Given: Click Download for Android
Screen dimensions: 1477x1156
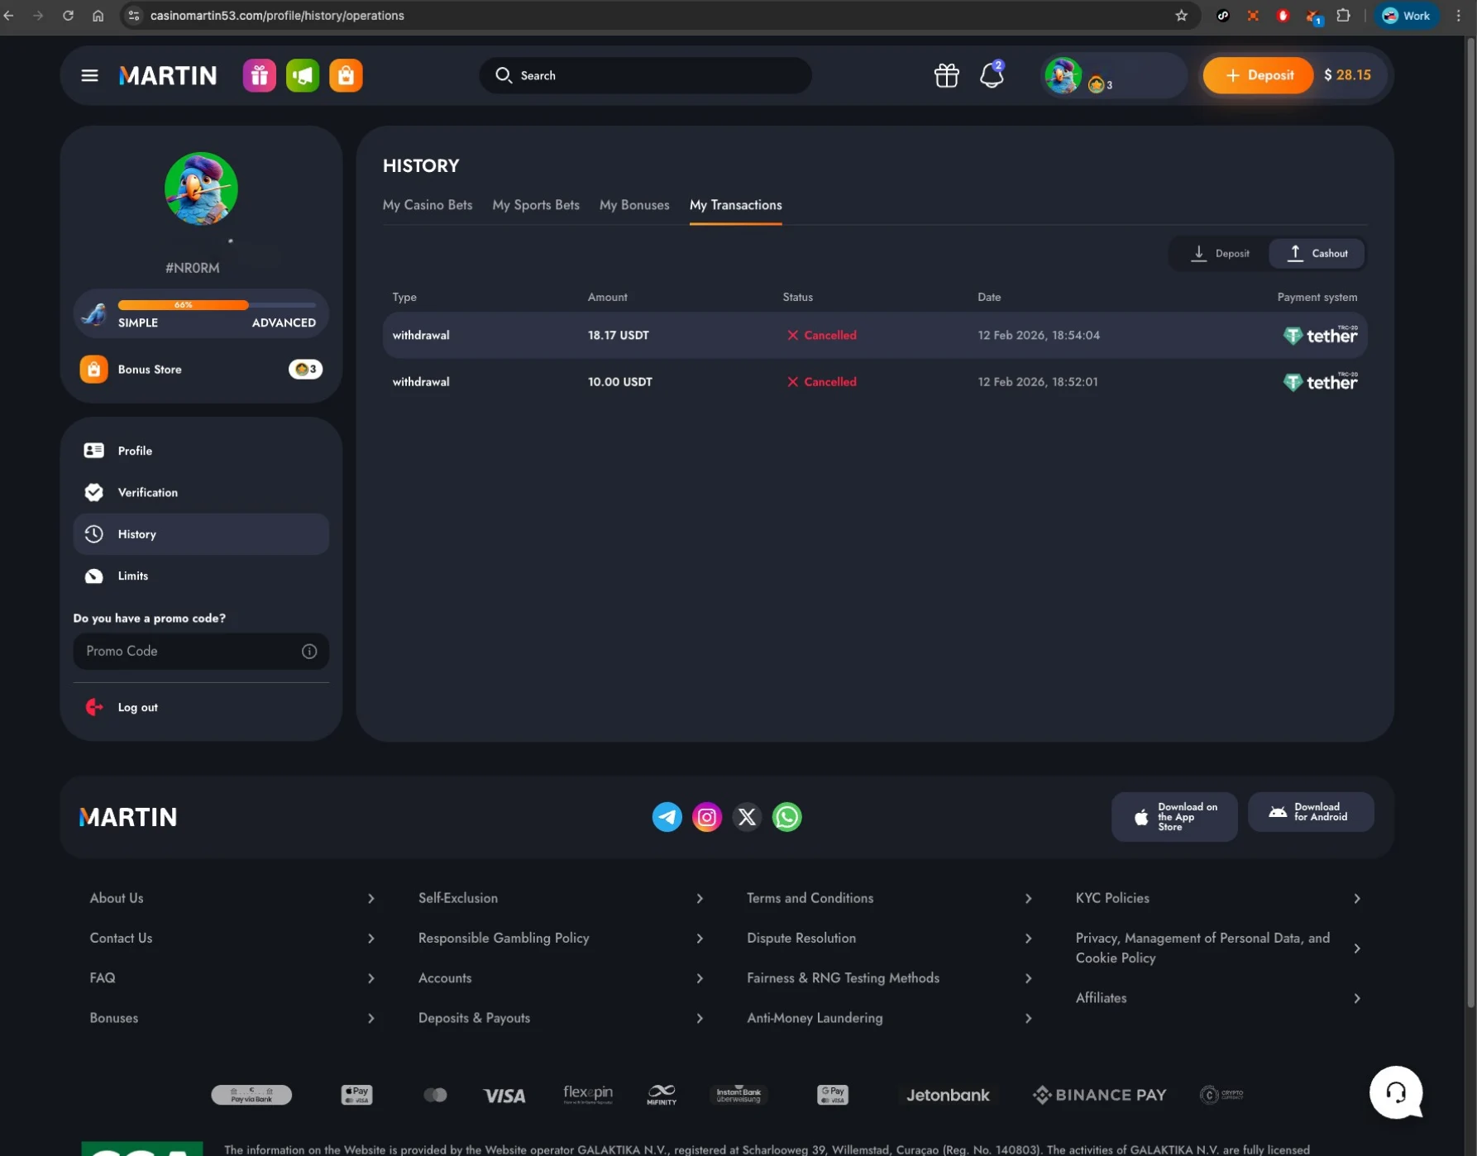Looking at the screenshot, I should 1311,812.
